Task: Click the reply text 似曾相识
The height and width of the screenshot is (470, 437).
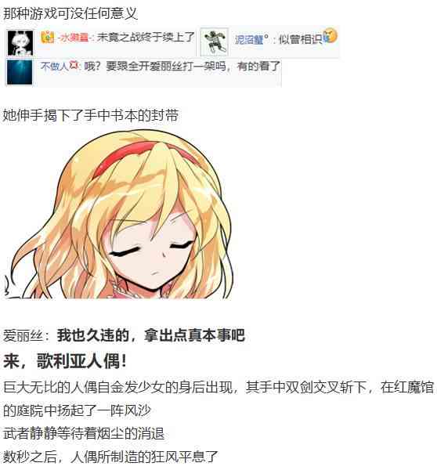Action: click(300, 39)
